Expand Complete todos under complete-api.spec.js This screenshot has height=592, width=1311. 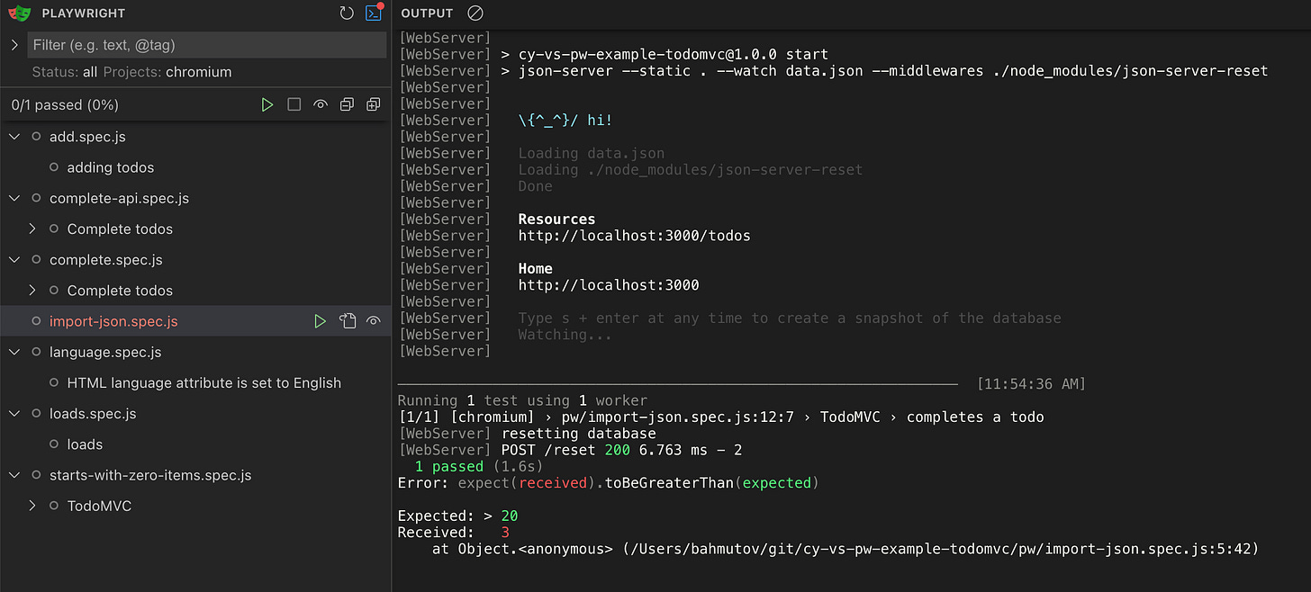click(32, 229)
